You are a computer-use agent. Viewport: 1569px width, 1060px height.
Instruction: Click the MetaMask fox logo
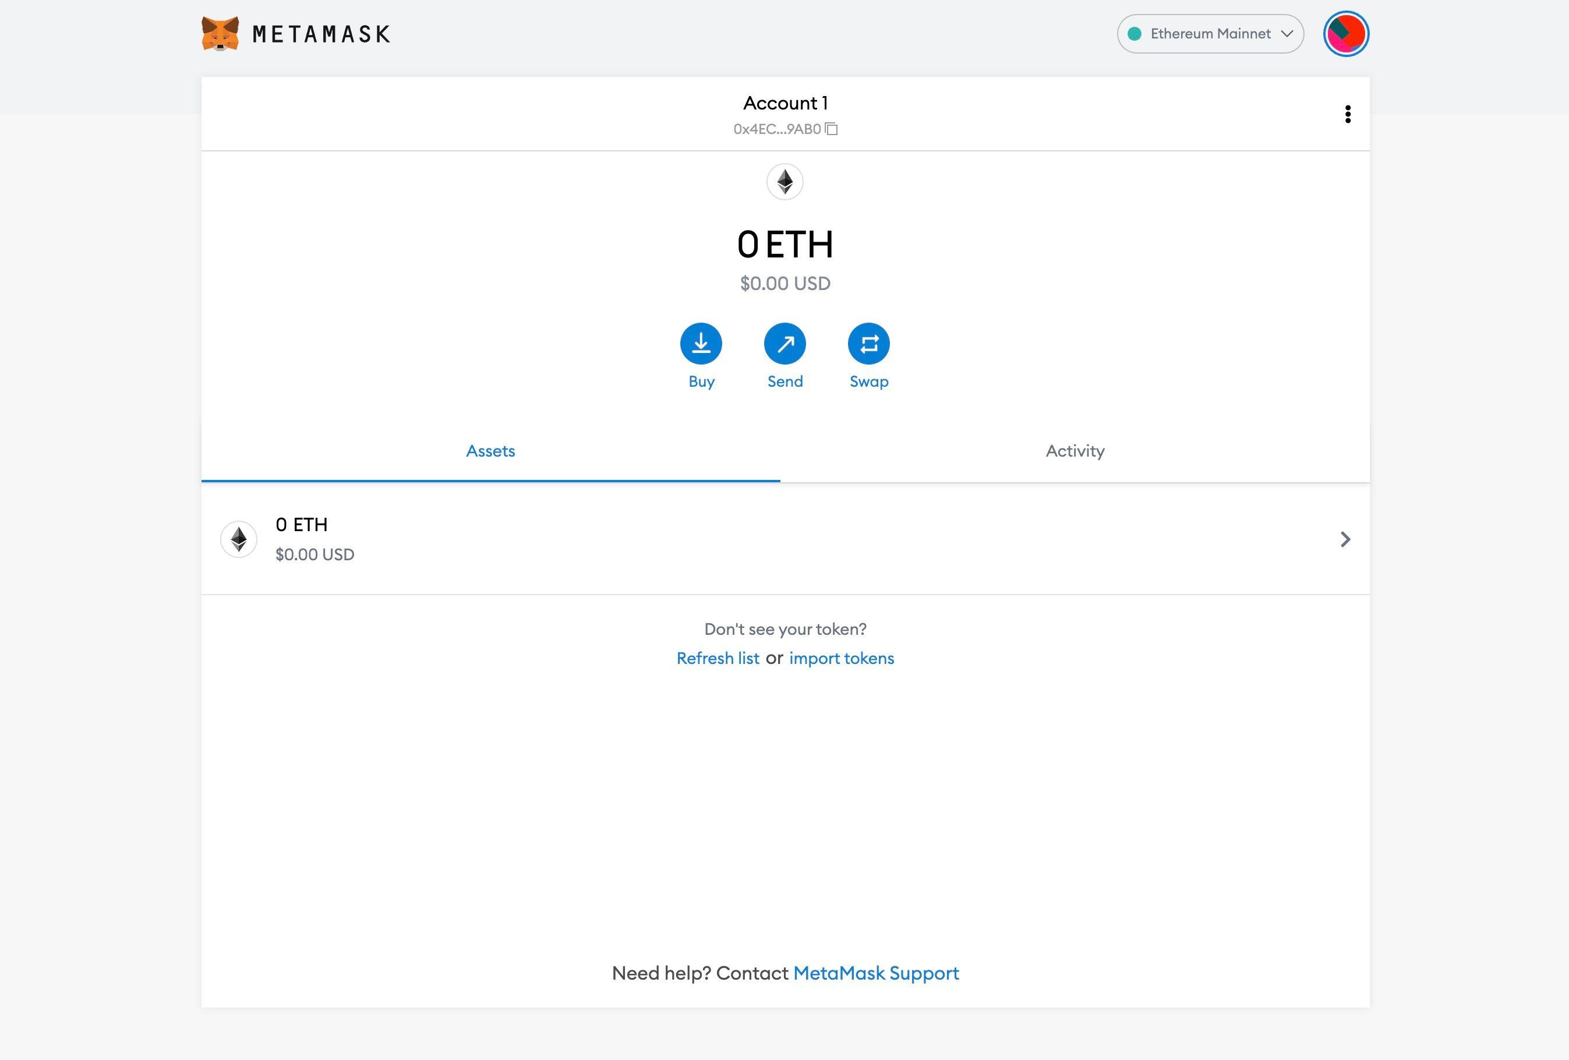click(220, 34)
